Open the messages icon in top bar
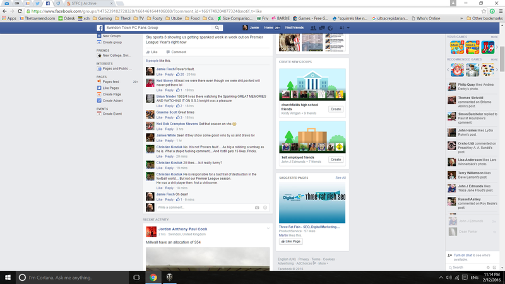 (322, 28)
